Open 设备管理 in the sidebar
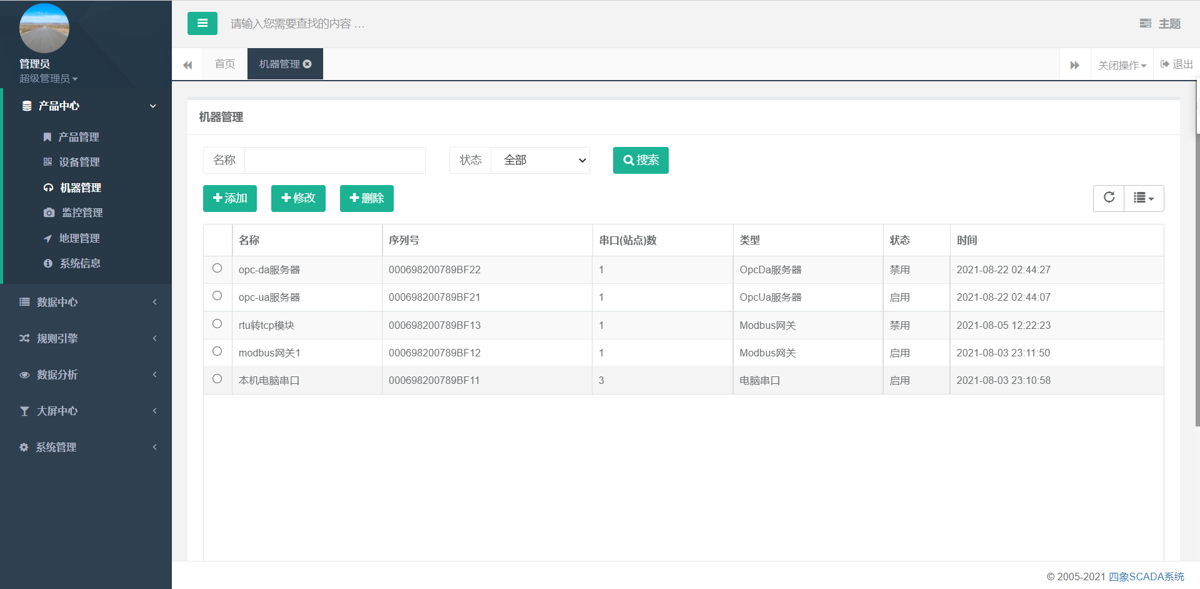 pyautogui.click(x=79, y=163)
